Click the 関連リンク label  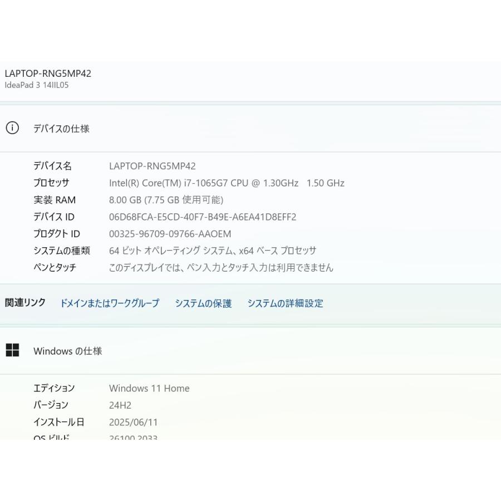pyautogui.click(x=25, y=303)
